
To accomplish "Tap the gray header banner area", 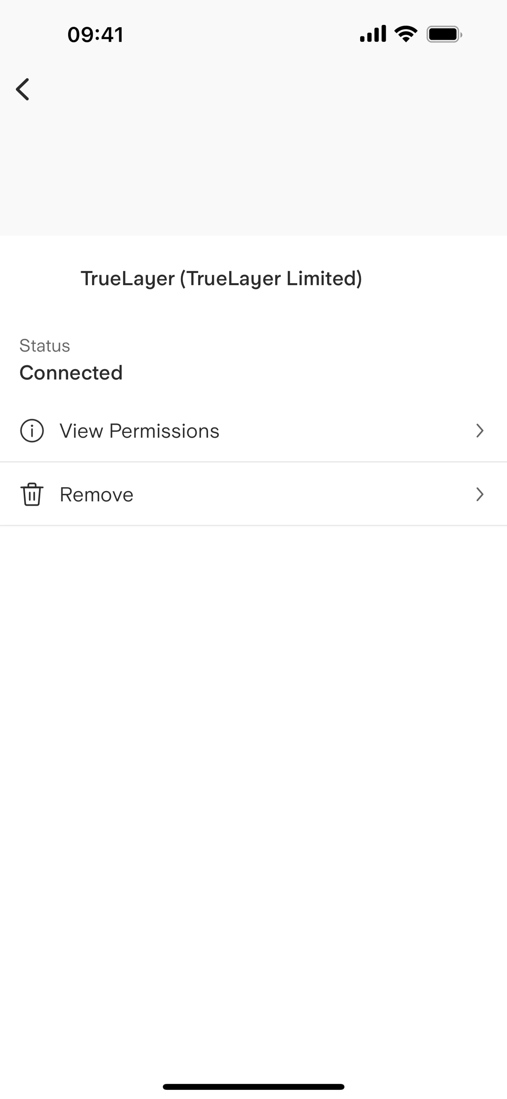I will [253, 162].
